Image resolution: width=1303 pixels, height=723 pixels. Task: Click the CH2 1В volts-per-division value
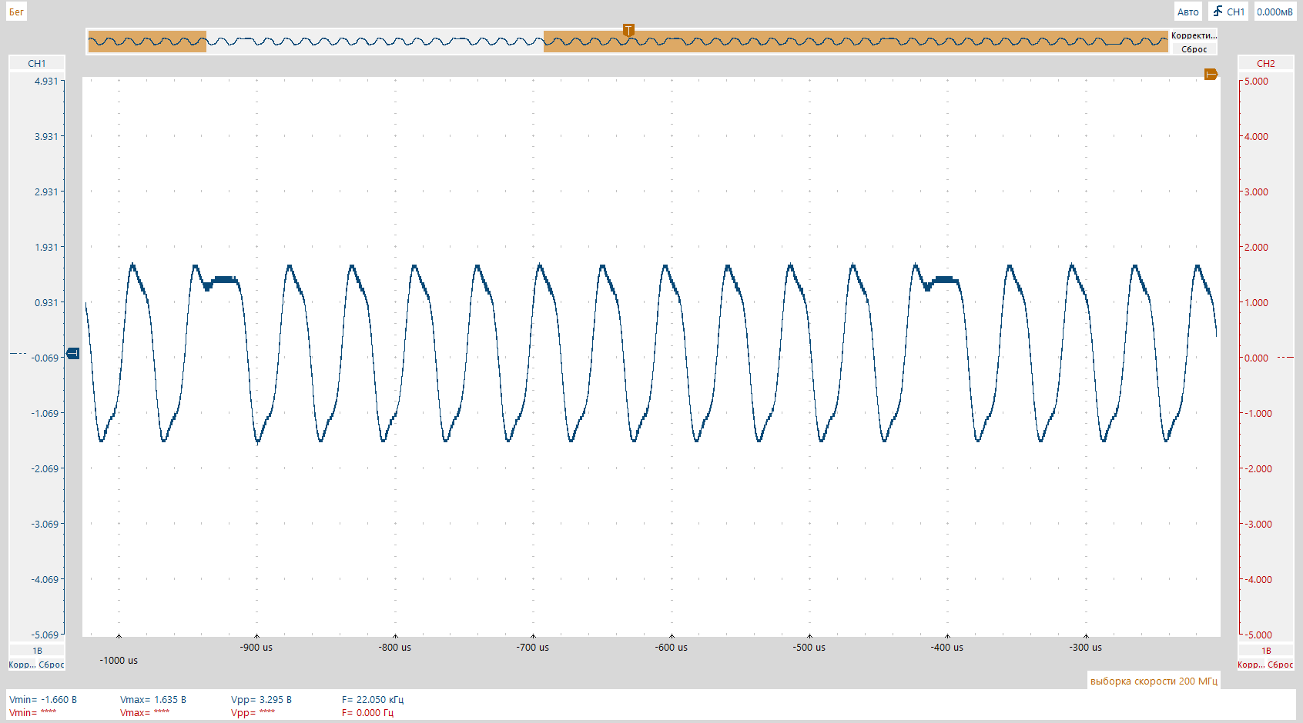click(1266, 651)
